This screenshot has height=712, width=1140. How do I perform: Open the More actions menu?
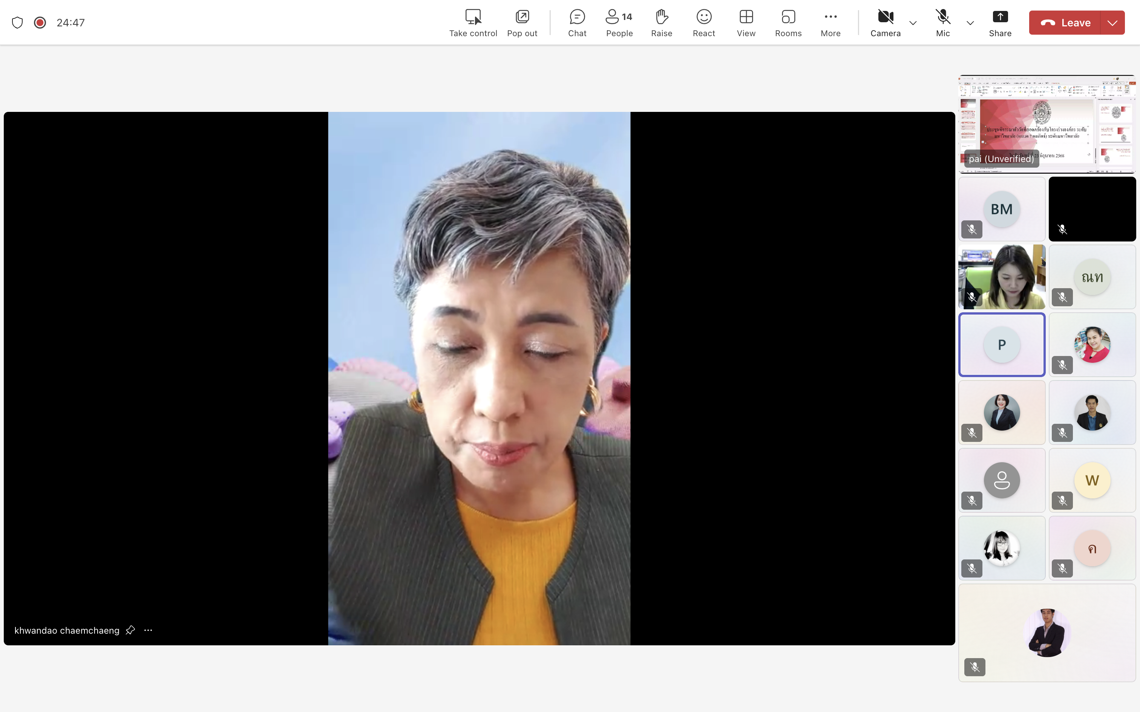point(830,23)
